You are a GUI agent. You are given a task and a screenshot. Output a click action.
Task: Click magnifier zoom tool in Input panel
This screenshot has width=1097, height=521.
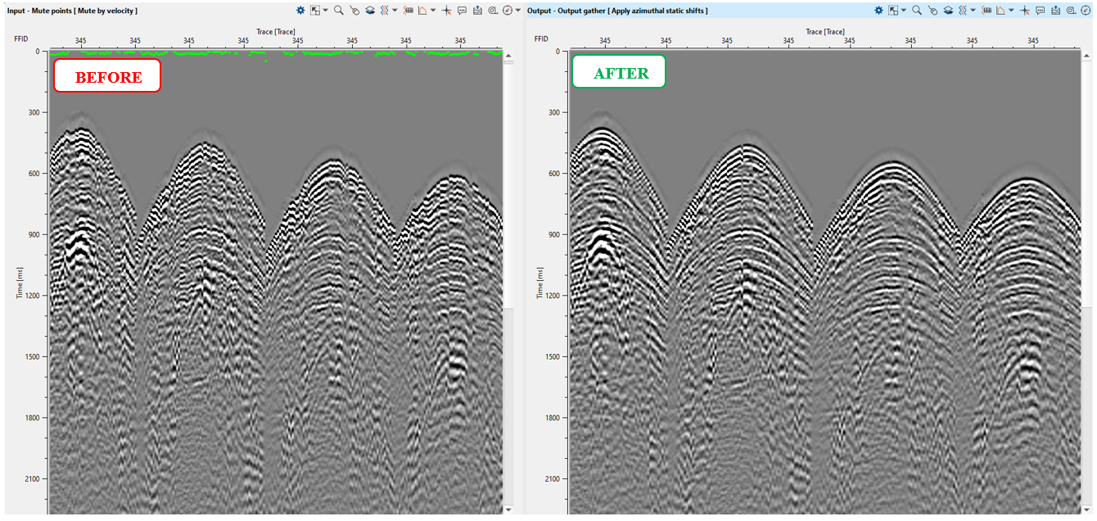coord(339,11)
